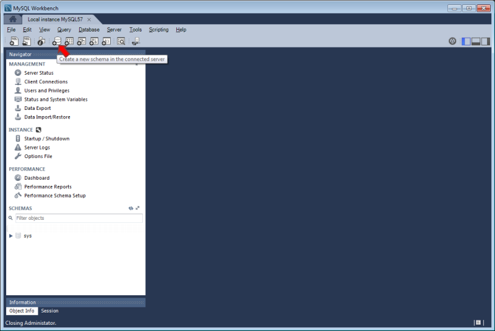Open the performance Dashboard
This screenshot has width=495, height=331.
click(37, 178)
